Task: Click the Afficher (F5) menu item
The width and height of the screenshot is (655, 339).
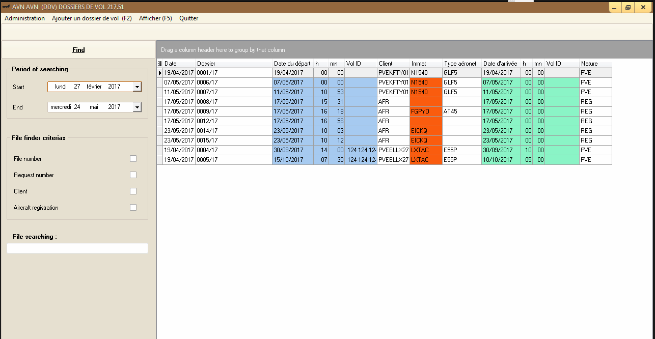Action: point(155,18)
